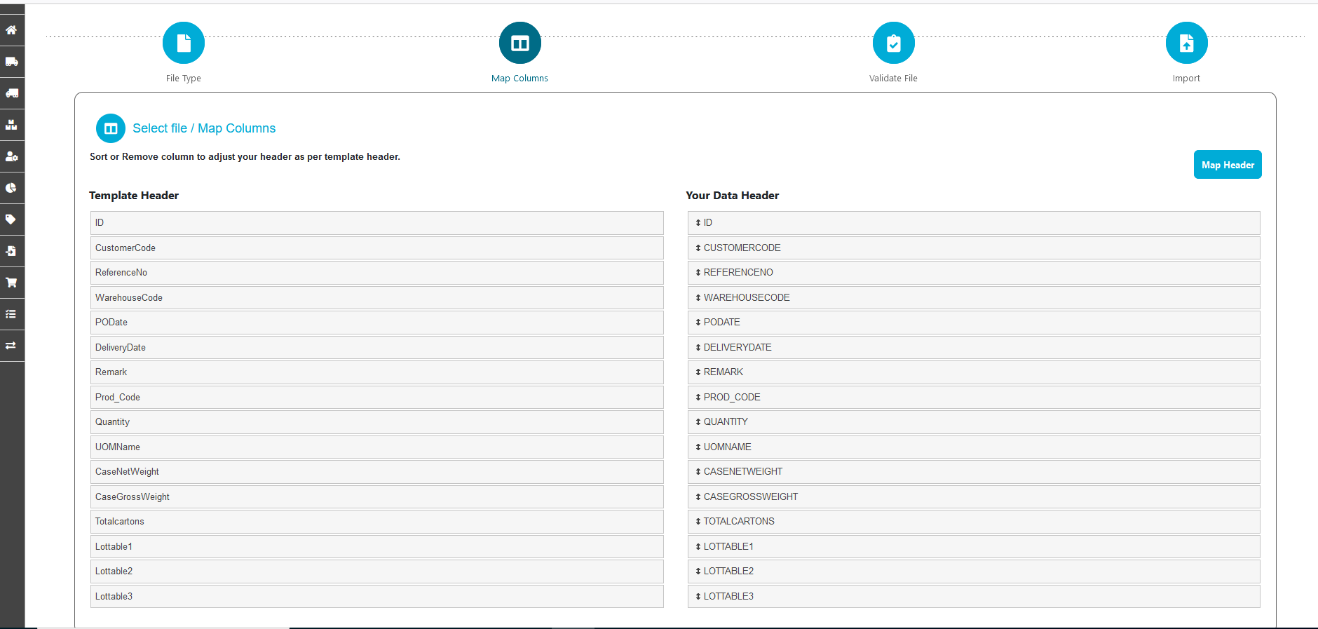Click the boxes inventory sidebar icon

pyautogui.click(x=11, y=125)
